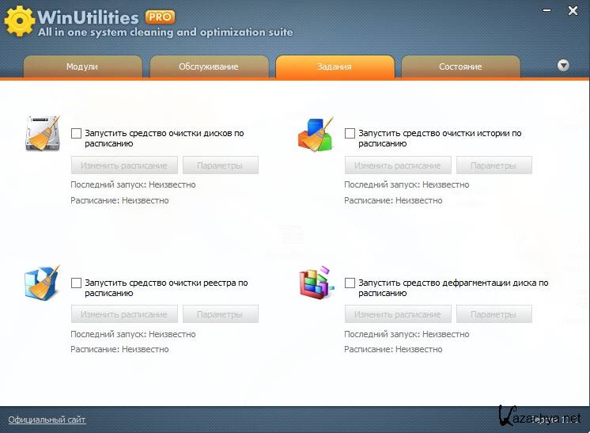Click the disk cleaner broom icon
Screen dimensions: 590x433
pos(42,133)
